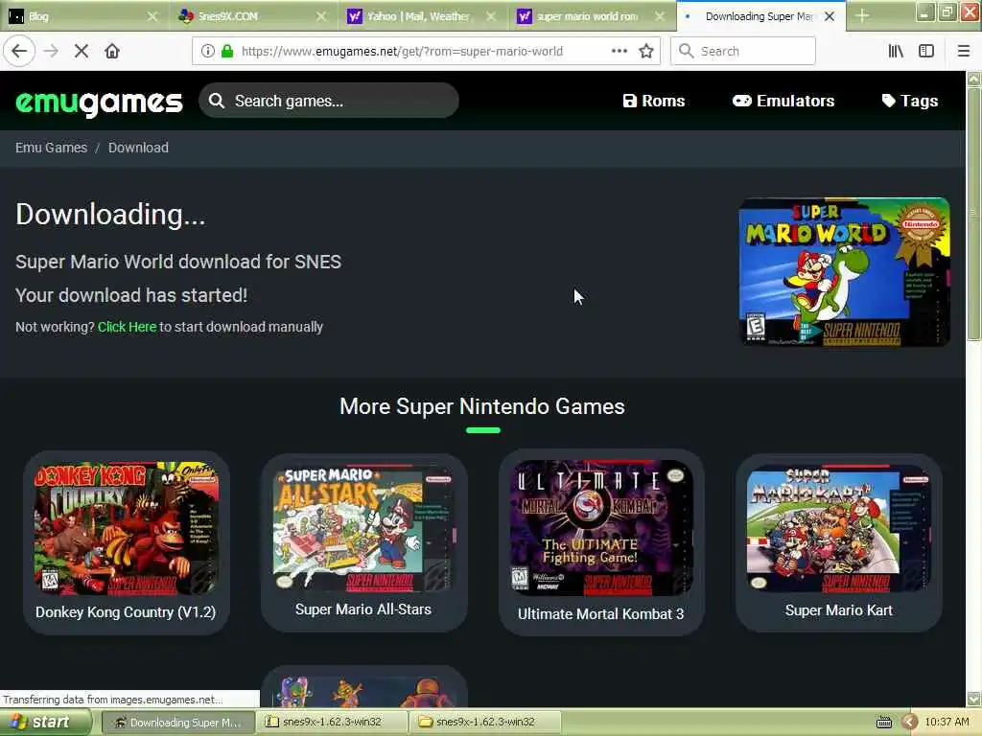Close the Snes9X.COM tab

(x=321, y=16)
